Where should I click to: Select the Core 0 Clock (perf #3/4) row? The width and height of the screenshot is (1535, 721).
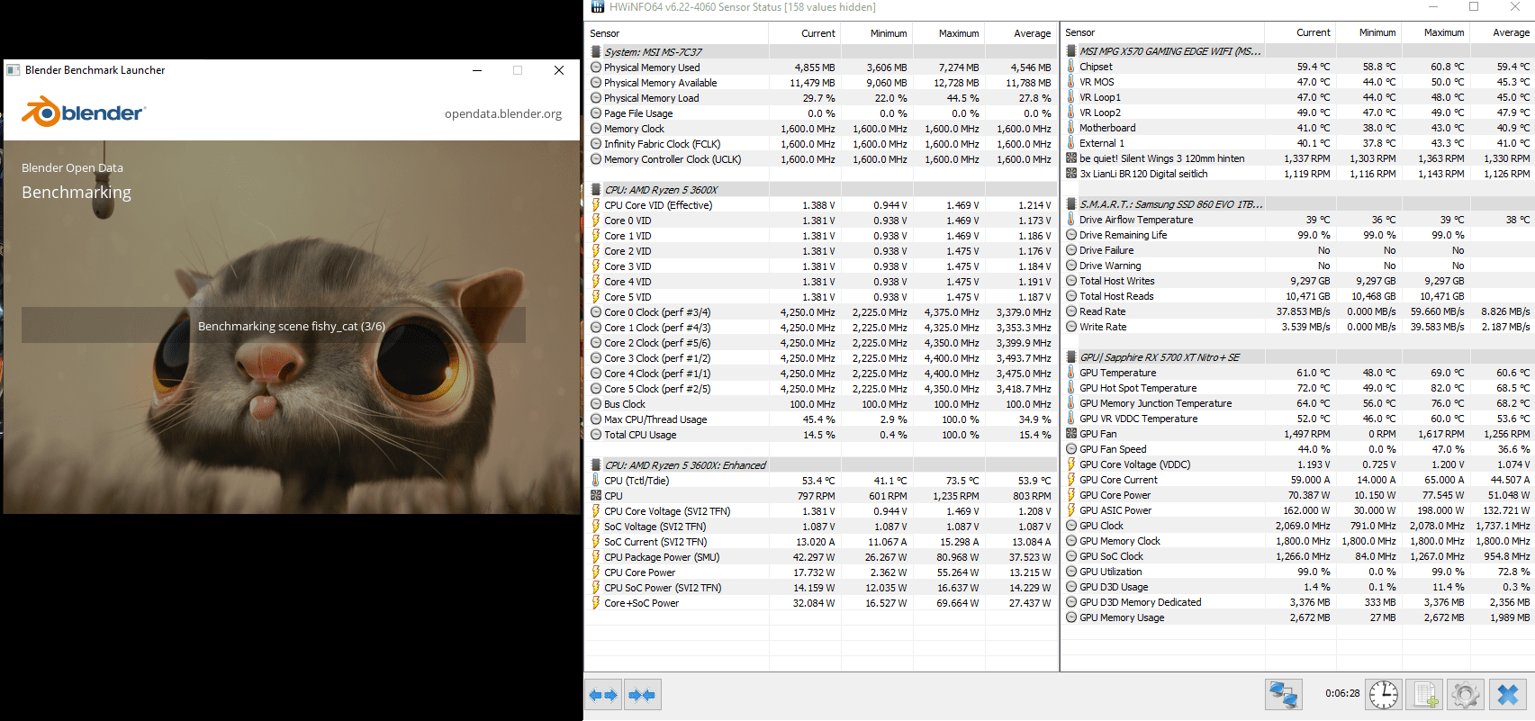pyautogui.click(x=821, y=312)
